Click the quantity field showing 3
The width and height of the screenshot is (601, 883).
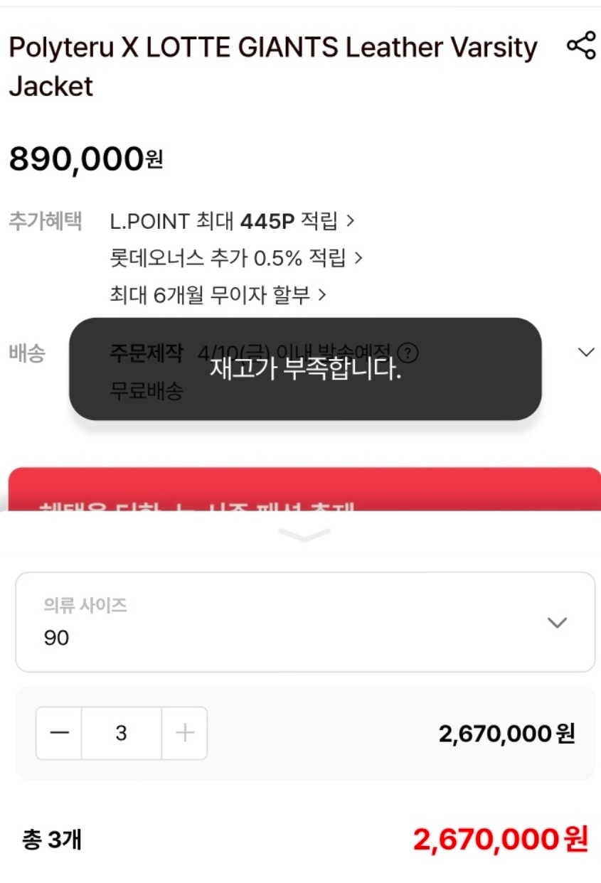[121, 733]
